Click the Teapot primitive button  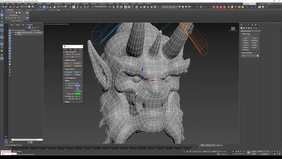point(246,47)
